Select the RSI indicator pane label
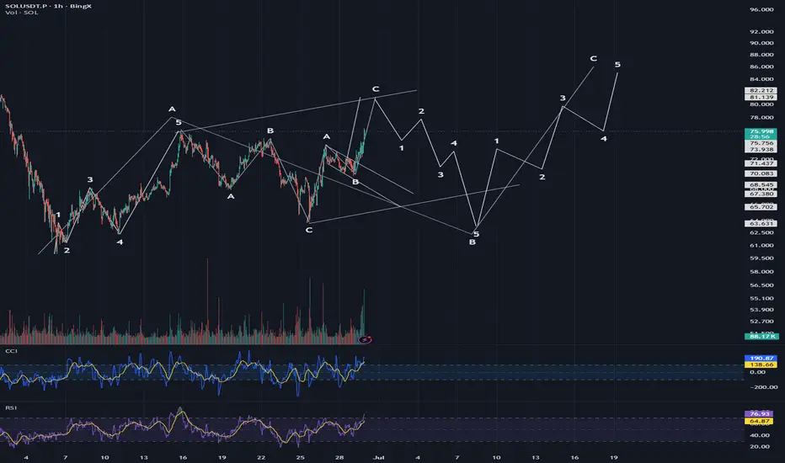The image size is (785, 463). point(11,408)
